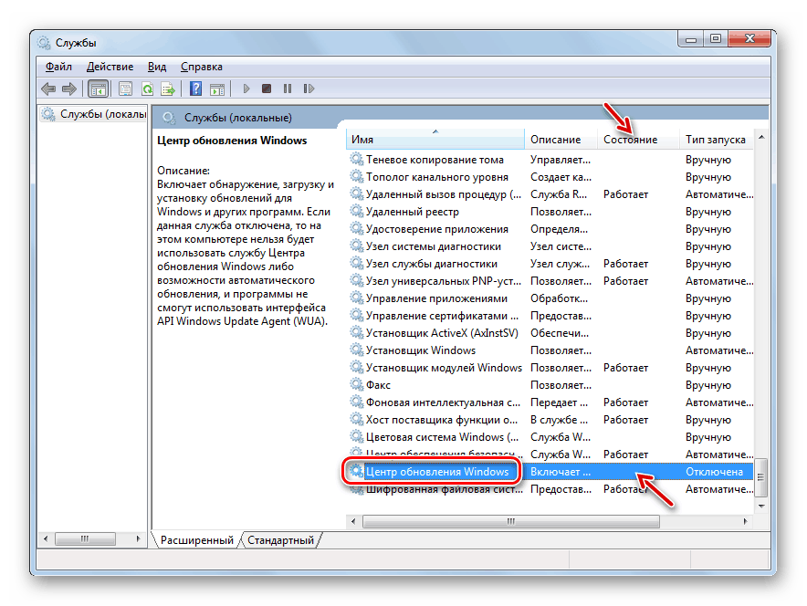Toggle the console tree pane icon
Image resolution: width=807 pixels, height=606 pixels.
coord(98,89)
